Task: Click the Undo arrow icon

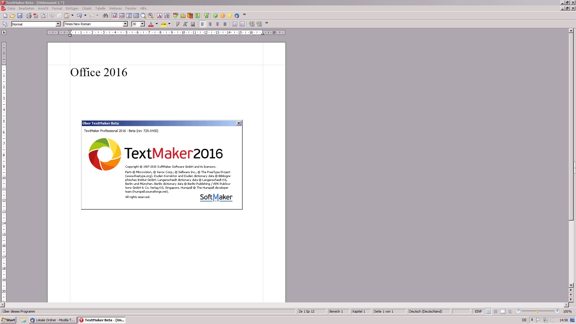Action: 79,16
